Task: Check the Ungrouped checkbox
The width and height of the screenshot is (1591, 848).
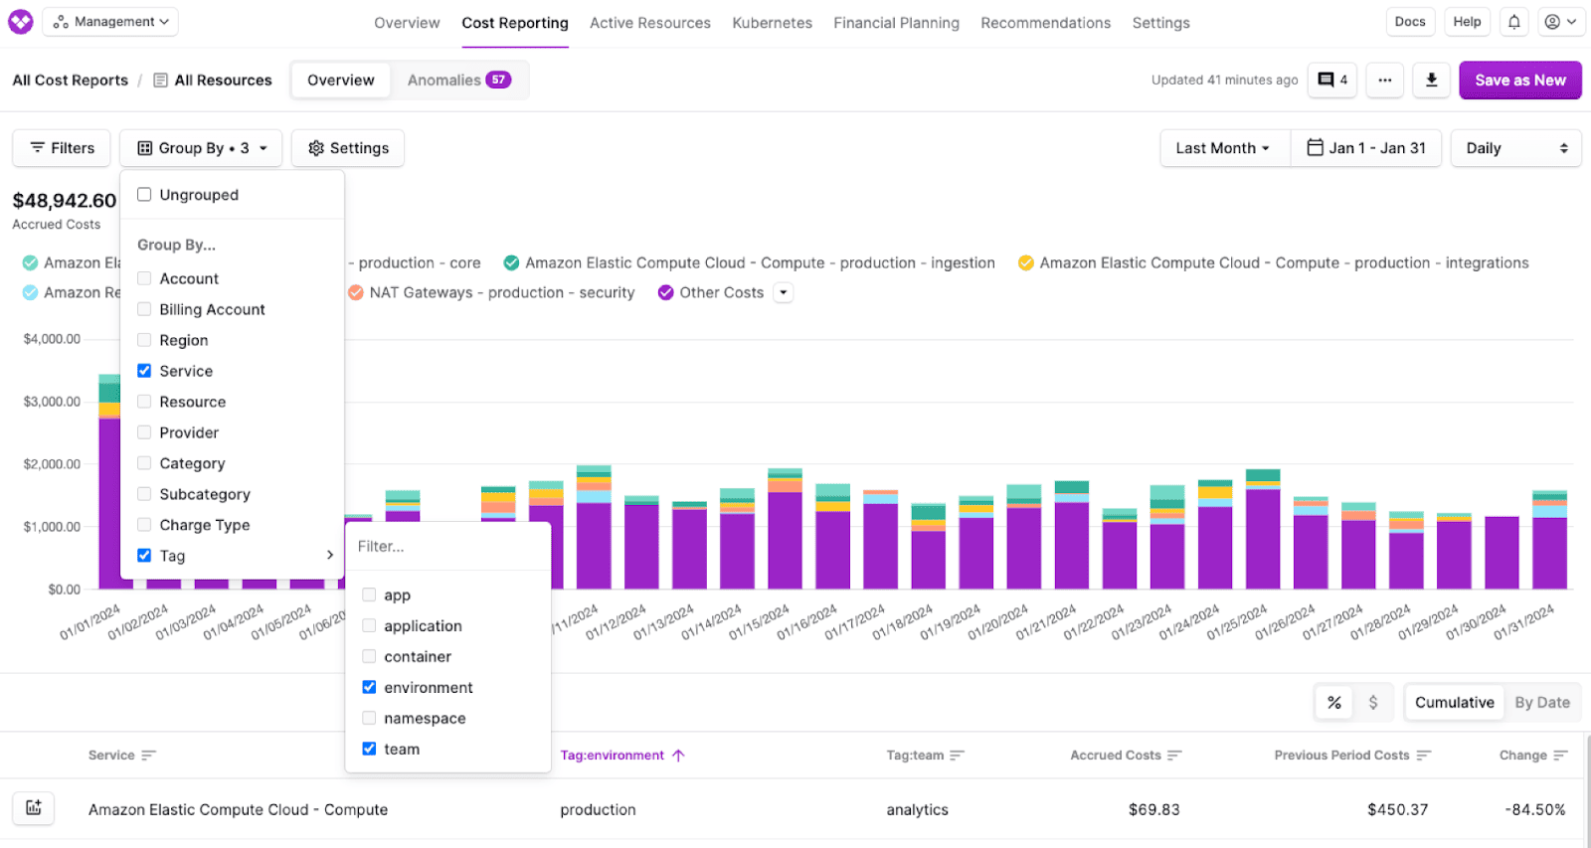Action: point(144,195)
